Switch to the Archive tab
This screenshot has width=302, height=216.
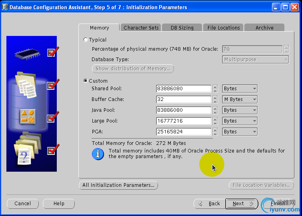tap(264, 28)
